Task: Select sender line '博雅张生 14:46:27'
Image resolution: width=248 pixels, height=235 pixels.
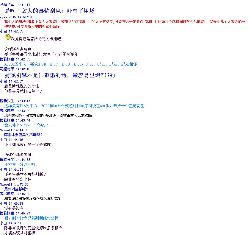Action: (15, 213)
